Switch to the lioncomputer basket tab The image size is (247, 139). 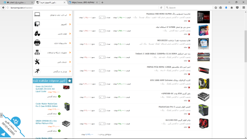pyautogui.click(x=50, y=3)
